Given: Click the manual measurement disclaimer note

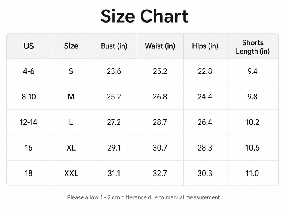Looking at the screenshot, I should 144,197.
